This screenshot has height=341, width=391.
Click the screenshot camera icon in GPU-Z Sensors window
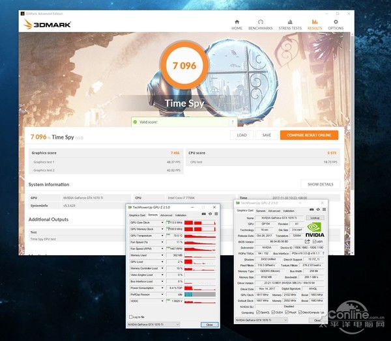point(203,214)
